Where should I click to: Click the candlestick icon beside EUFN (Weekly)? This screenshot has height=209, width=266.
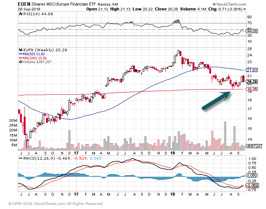point(20,50)
